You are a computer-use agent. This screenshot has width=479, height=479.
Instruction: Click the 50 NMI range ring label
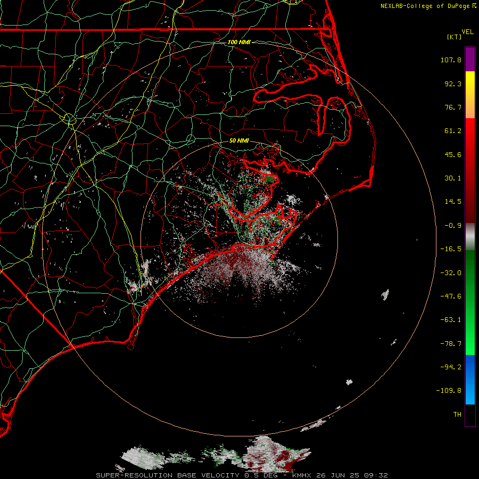coord(239,141)
